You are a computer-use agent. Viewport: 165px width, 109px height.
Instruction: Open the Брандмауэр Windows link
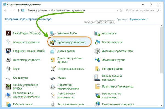pos(71,42)
